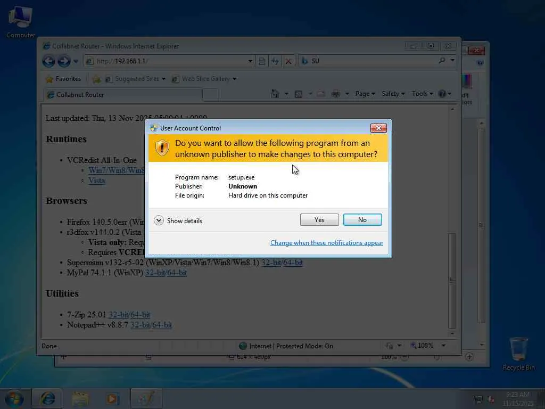Click the Internet Explorer forward button
The height and width of the screenshot is (409, 545).
pos(64,61)
